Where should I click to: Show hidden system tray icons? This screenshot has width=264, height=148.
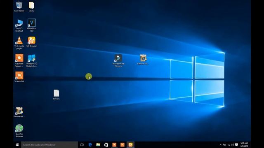pyautogui.click(x=221, y=145)
